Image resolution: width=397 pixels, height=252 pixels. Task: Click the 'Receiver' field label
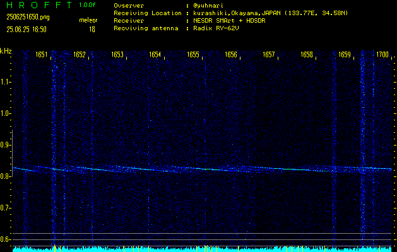129,21
